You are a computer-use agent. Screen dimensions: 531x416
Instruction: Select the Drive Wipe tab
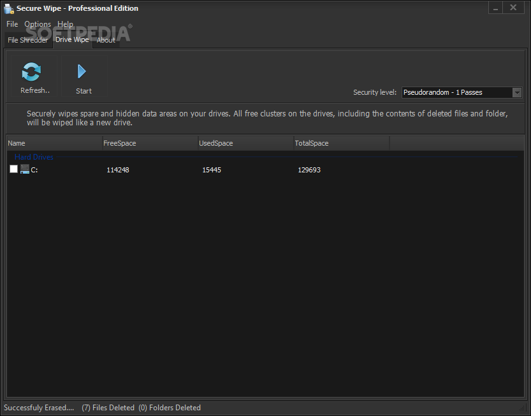click(x=72, y=39)
